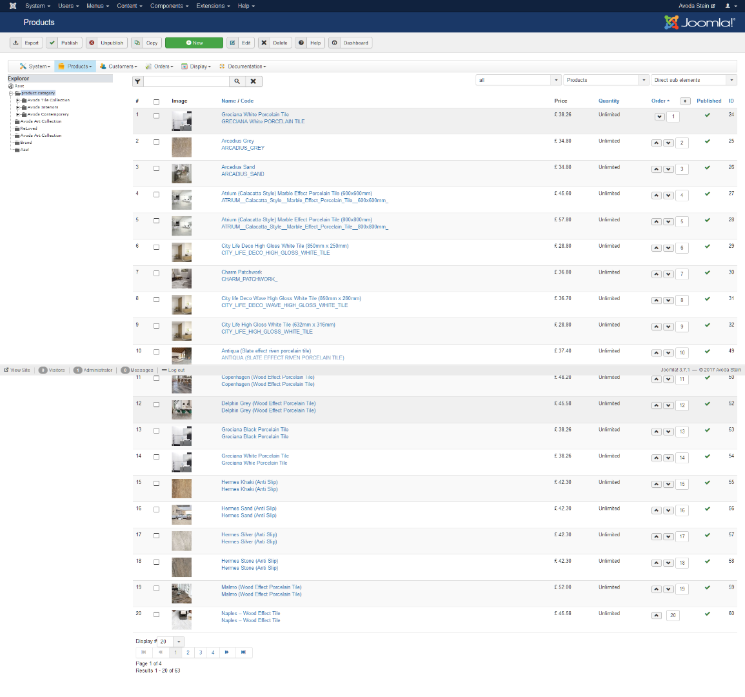The height and width of the screenshot is (697, 745).
Task: Sort by Quantity column header
Action: pos(609,101)
